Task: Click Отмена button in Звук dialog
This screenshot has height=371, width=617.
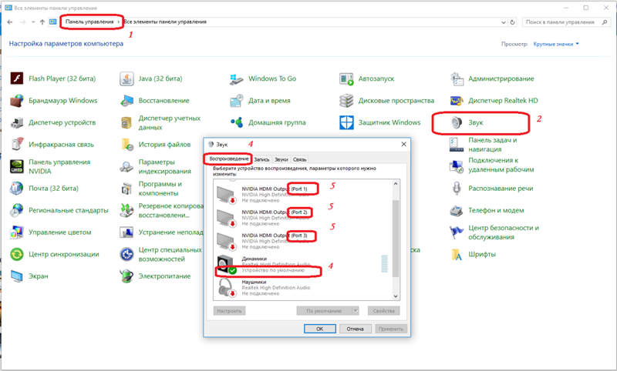Action: coord(356,329)
